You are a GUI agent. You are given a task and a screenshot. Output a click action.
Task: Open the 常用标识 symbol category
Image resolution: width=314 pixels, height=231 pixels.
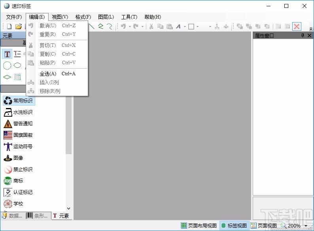coord(19,101)
